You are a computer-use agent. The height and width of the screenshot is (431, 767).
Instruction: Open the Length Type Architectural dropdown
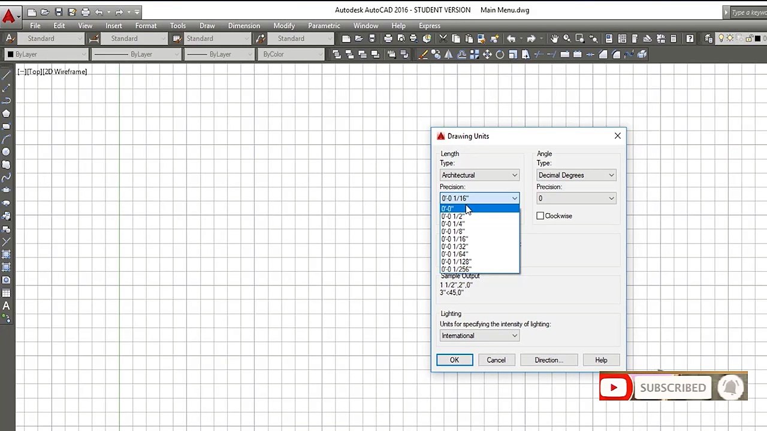pos(479,175)
